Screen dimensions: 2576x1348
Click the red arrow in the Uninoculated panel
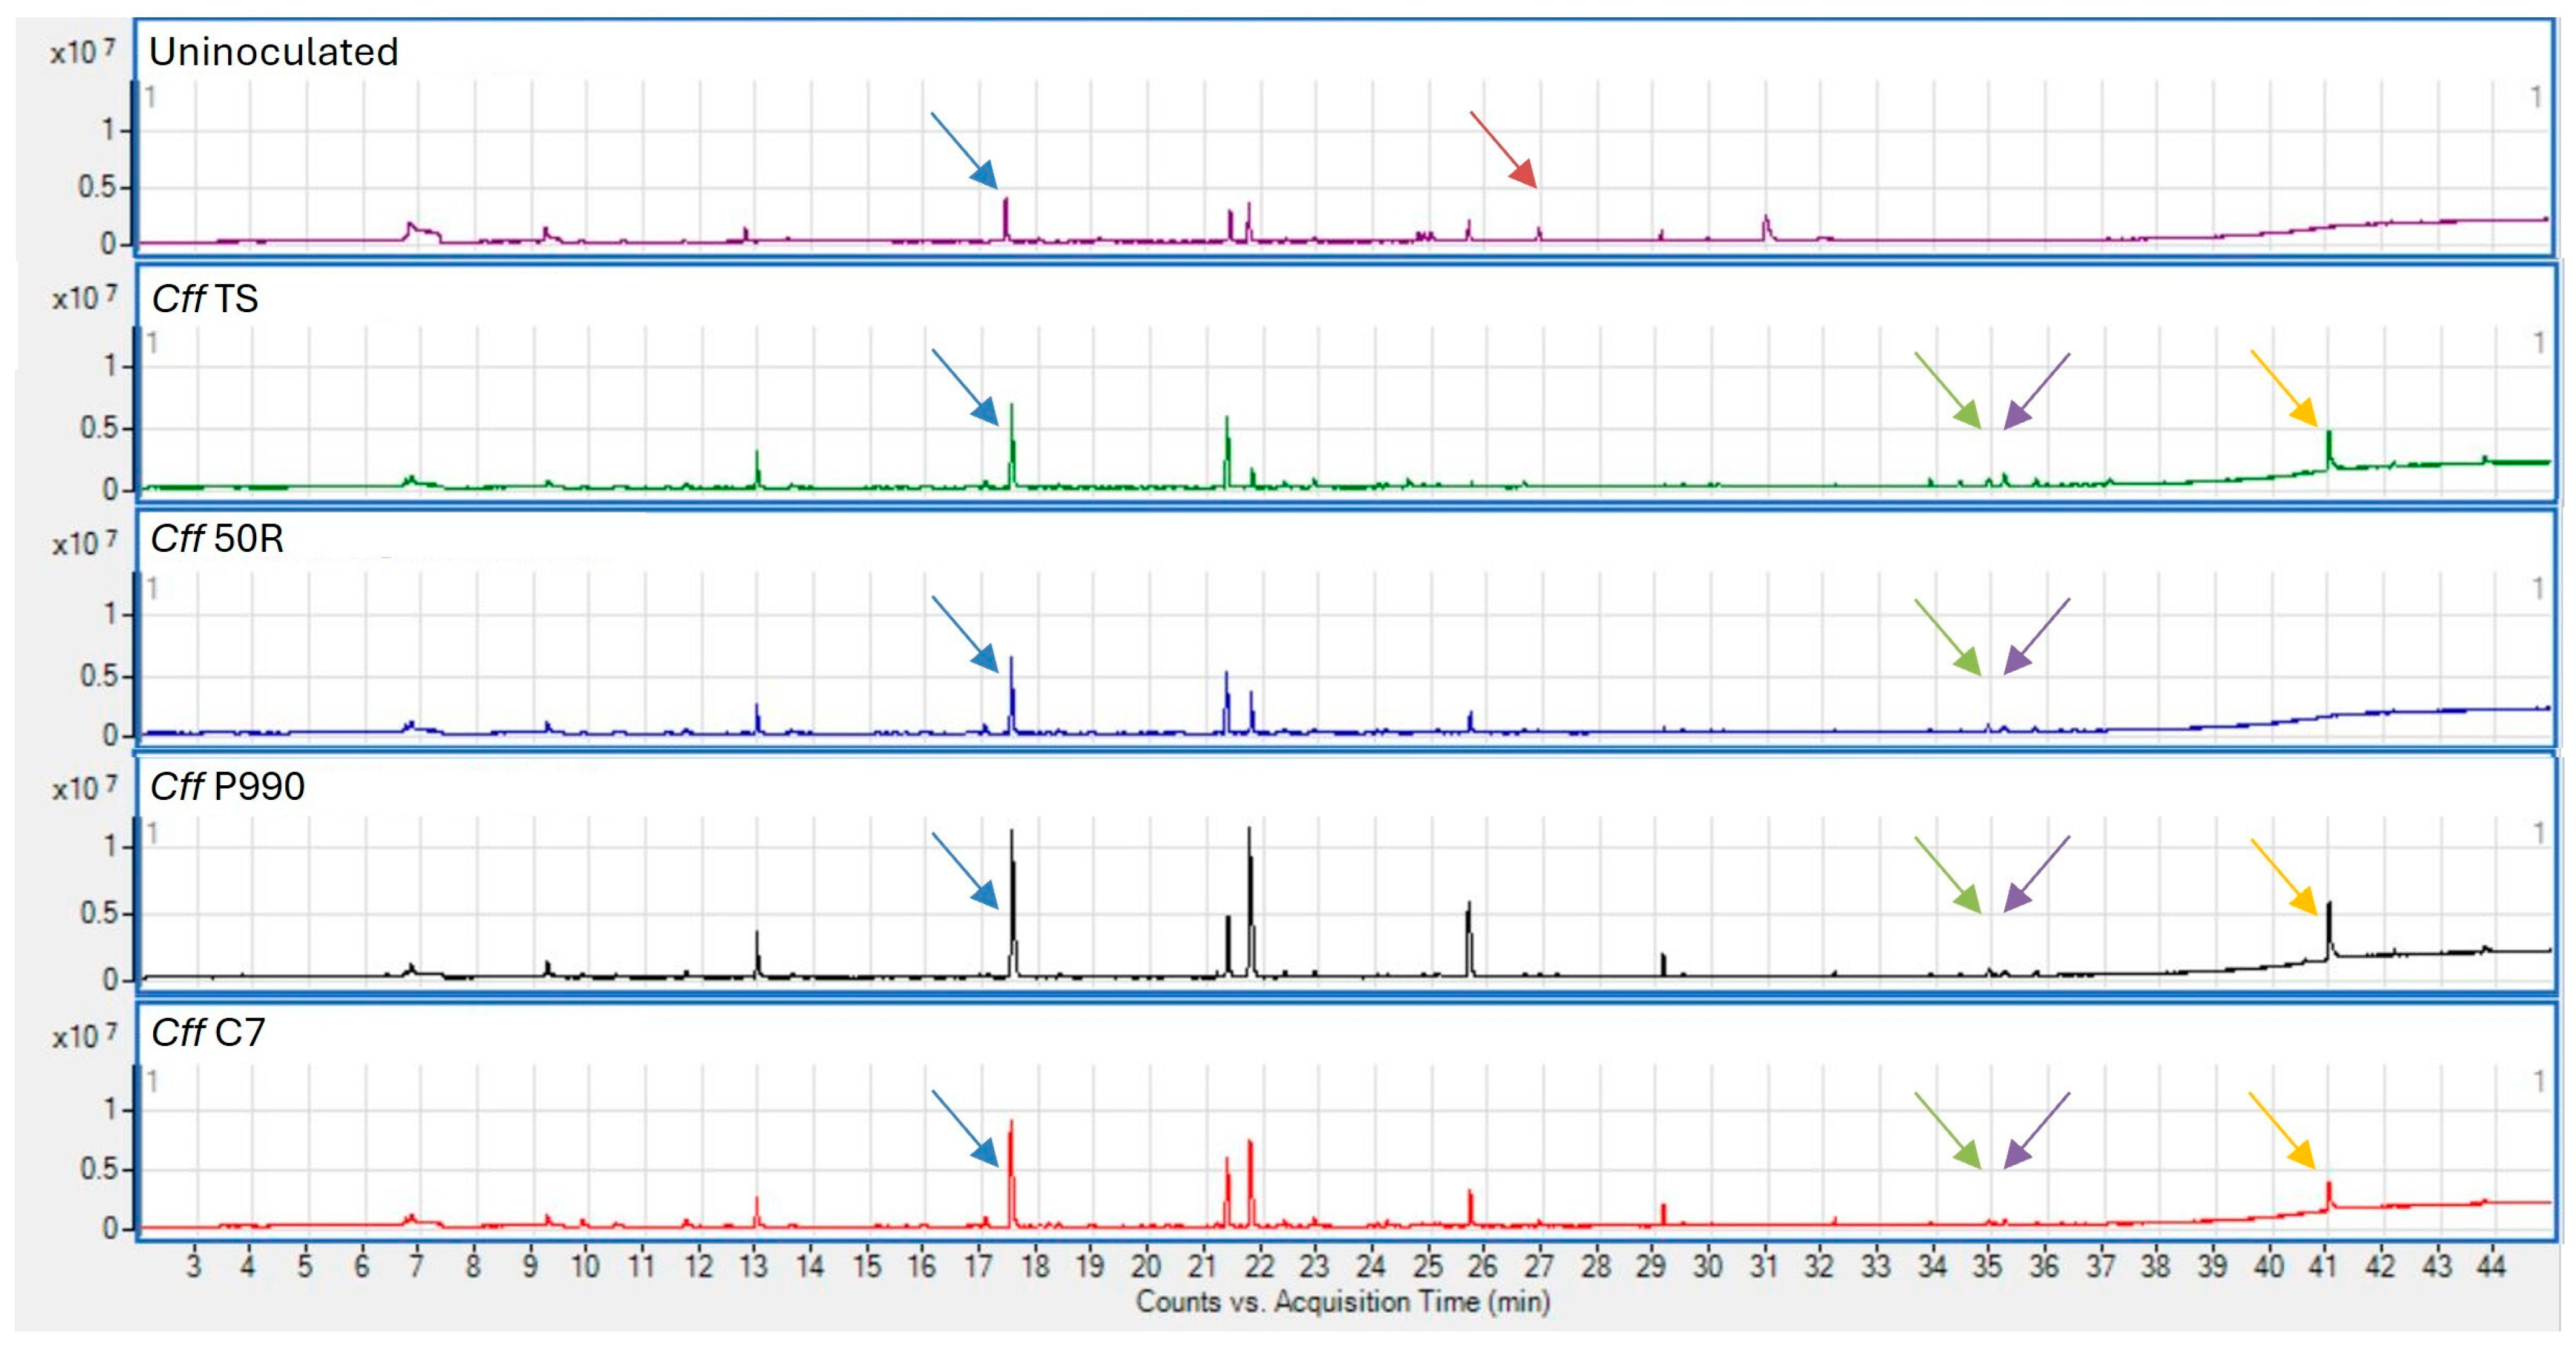1503,150
